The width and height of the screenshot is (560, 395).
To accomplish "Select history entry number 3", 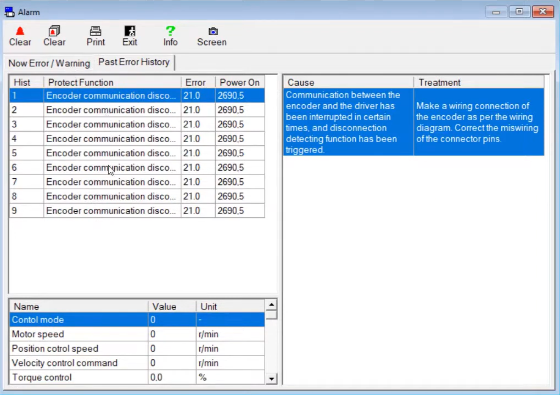I will tap(110, 125).
